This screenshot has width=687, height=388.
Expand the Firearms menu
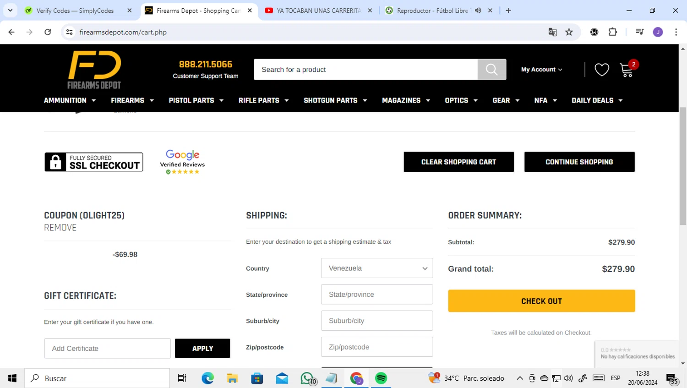point(132,100)
